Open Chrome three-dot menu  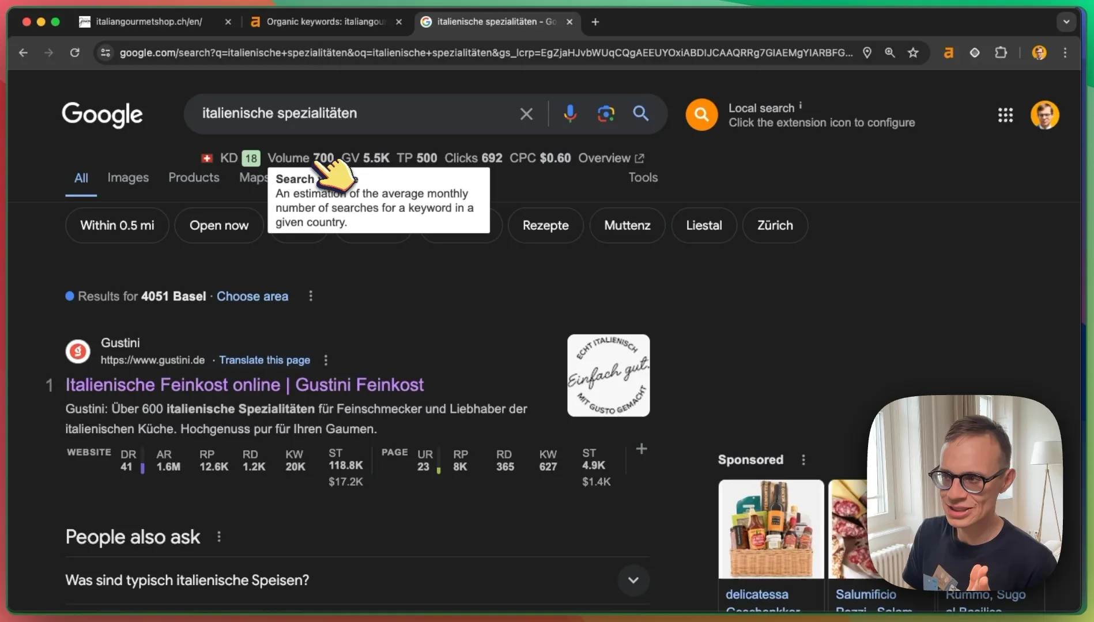point(1065,53)
